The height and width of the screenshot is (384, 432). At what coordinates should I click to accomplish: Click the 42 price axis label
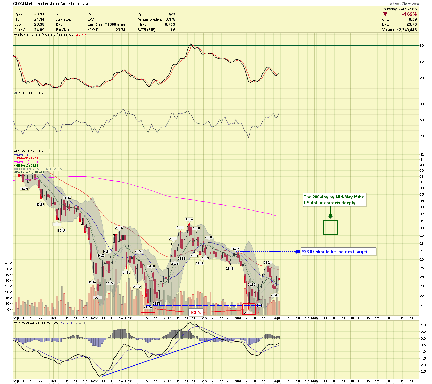pos(422,154)
